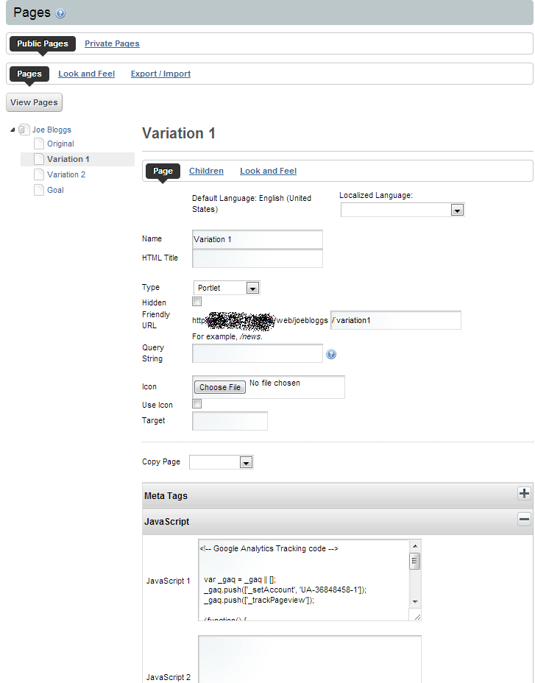Open the Export / Import tab
This screenshot has width=535, height=683.
coord(160,74)
